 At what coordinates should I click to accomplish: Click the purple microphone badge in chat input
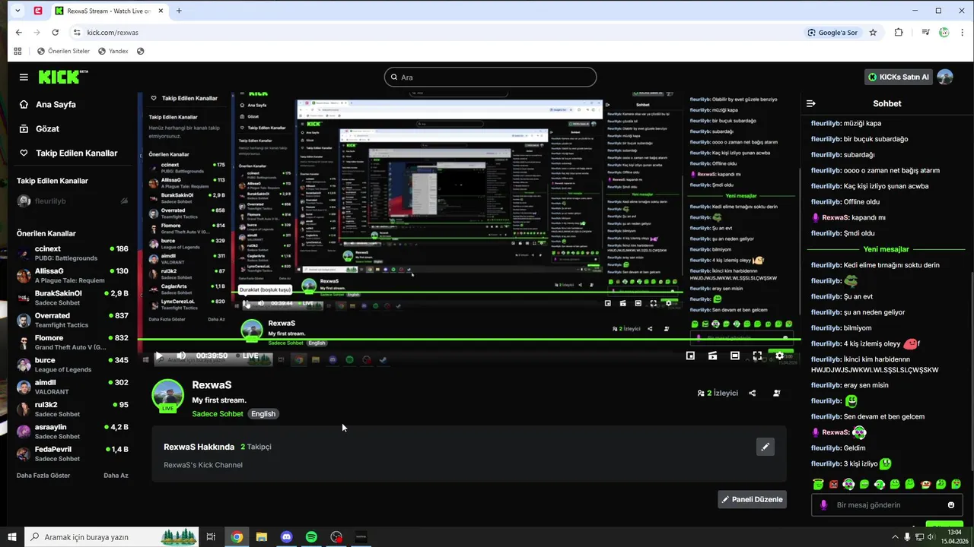(x=823, y=504)
